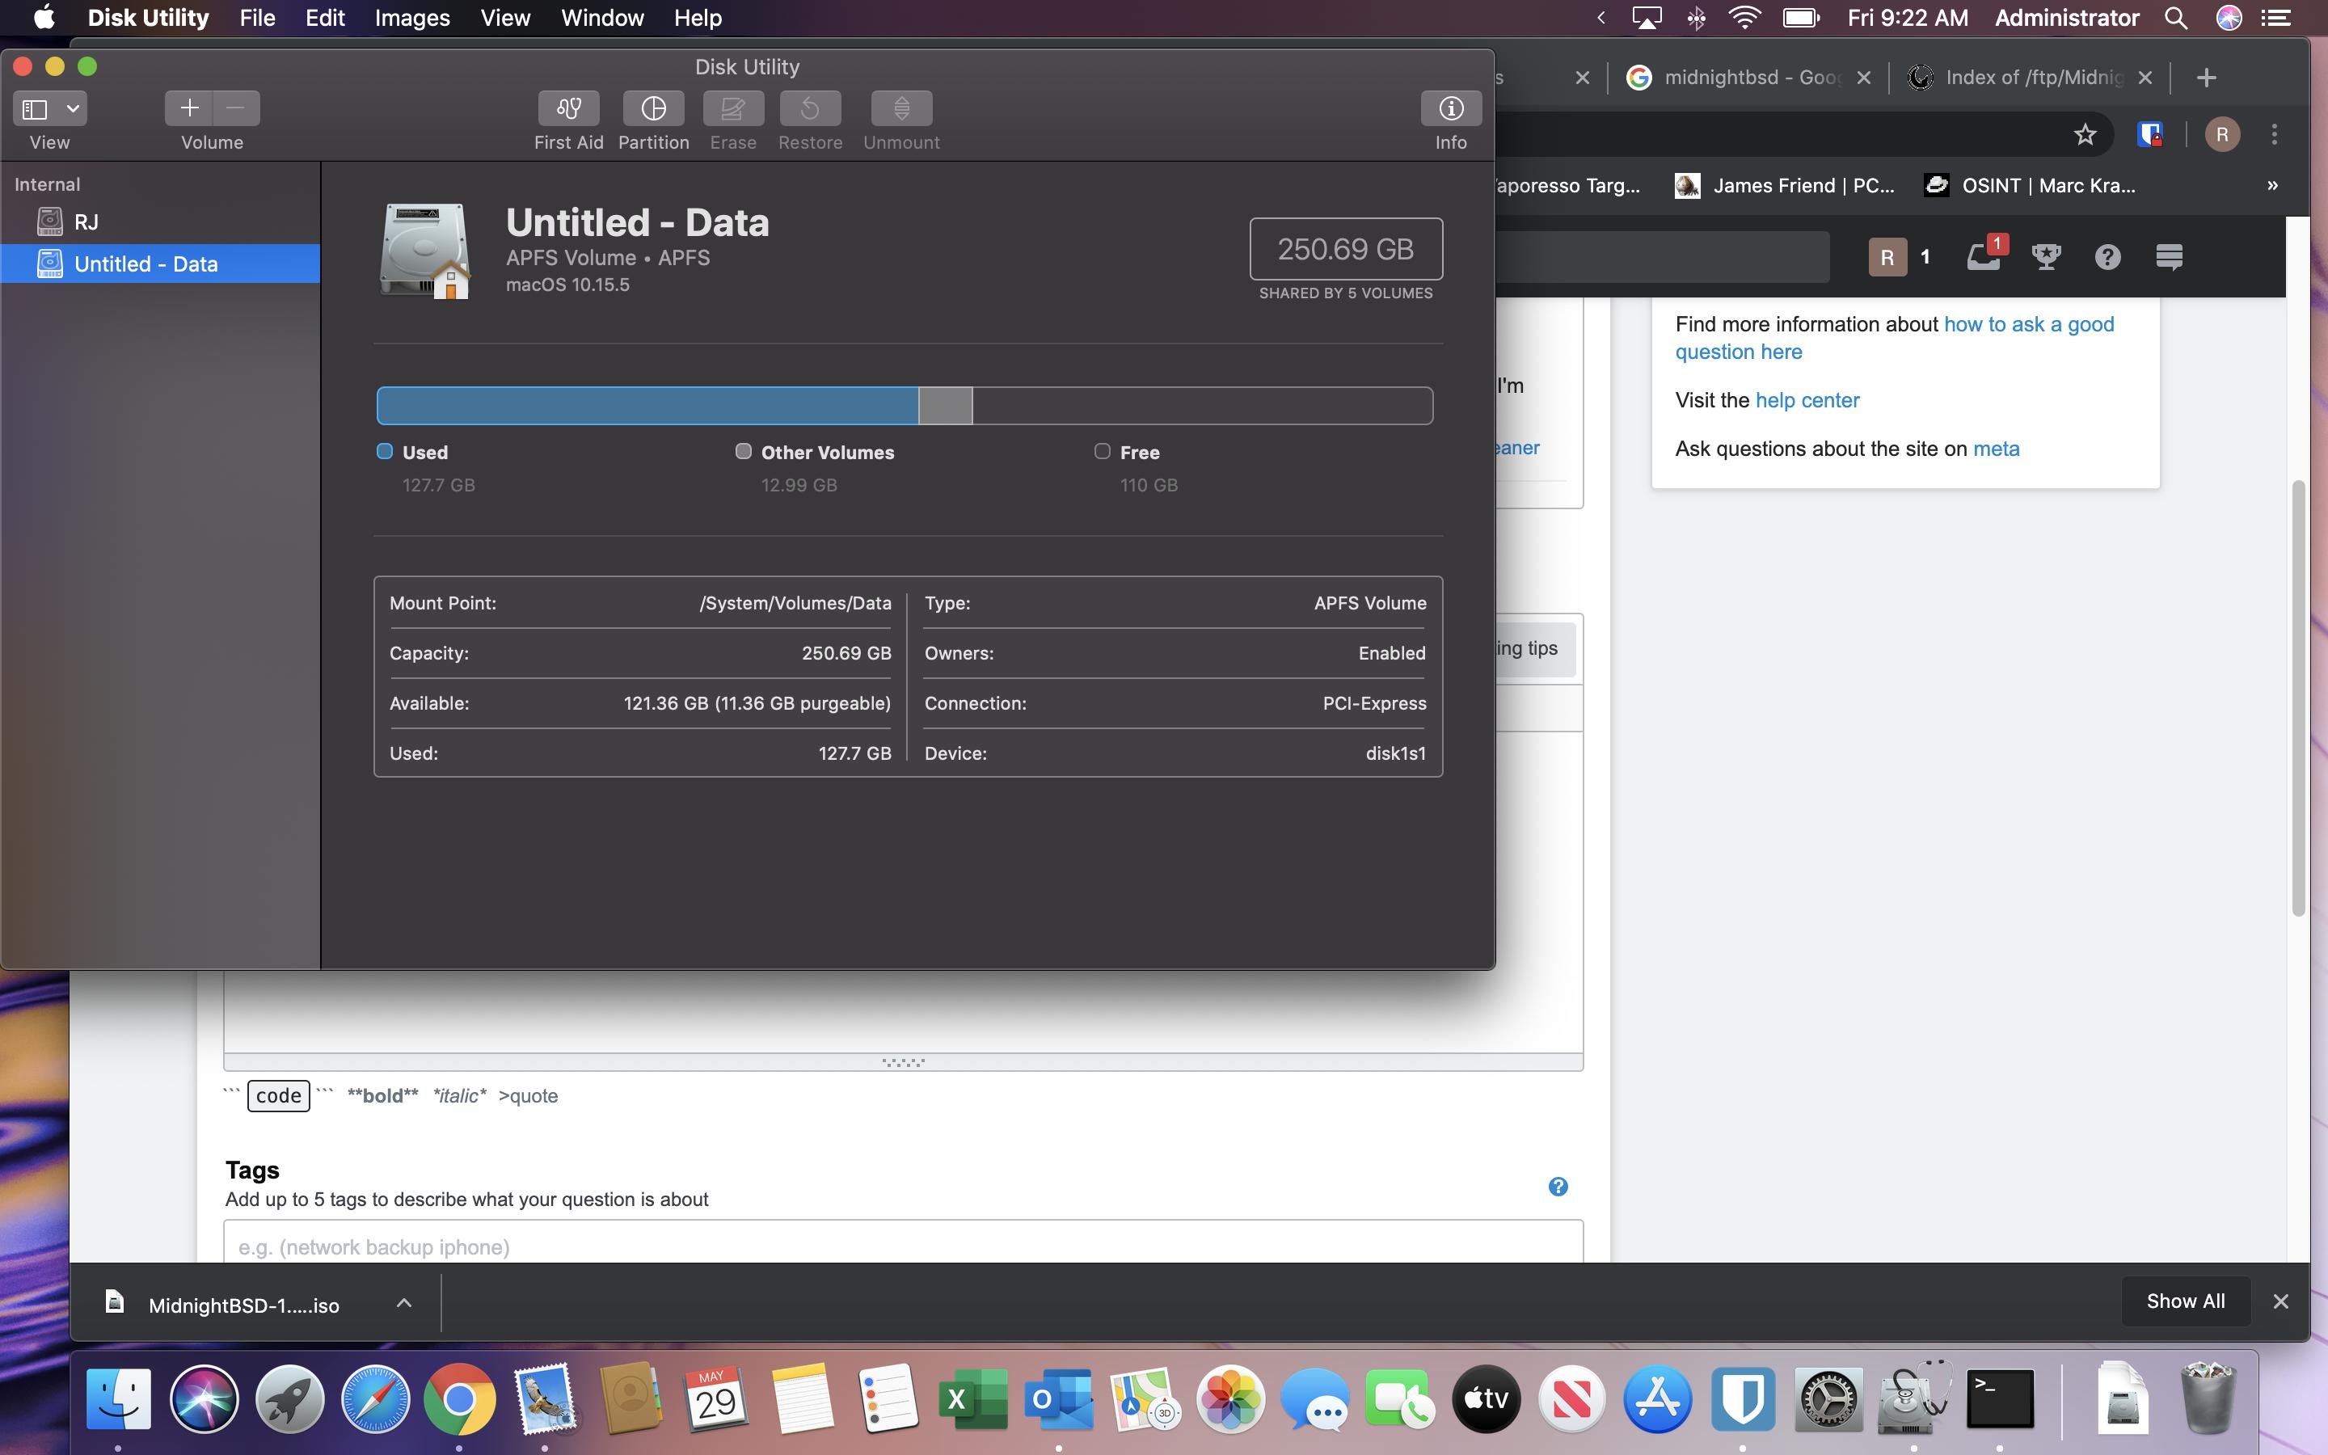
Task: Bookmark this page with star icon
Action: point(2085,135)
